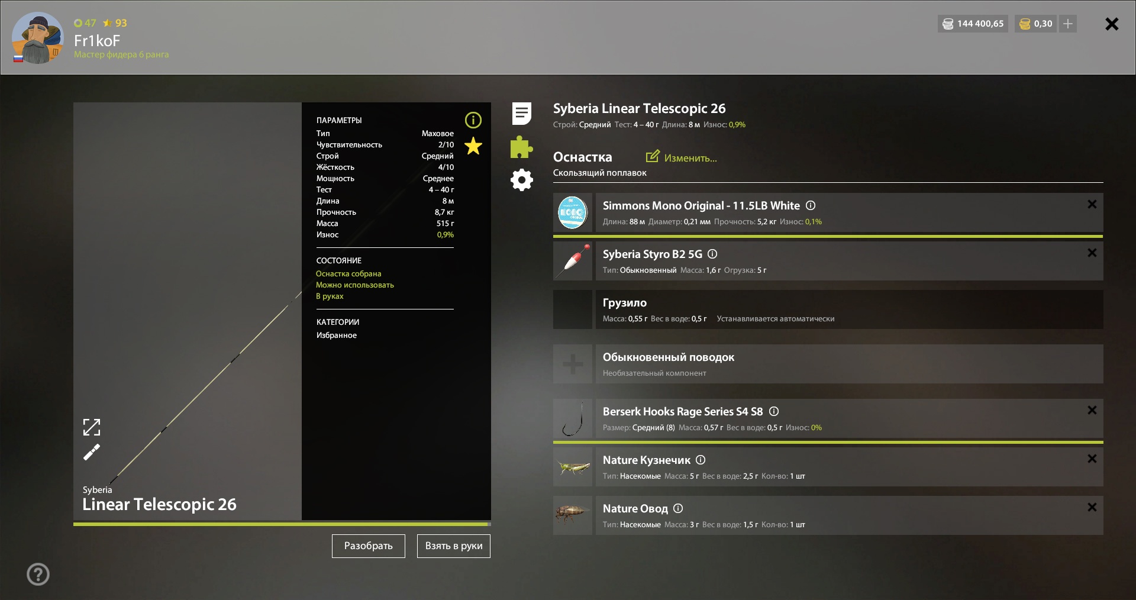The width and height of the screenshot is (1136, 600).
Task: Click the plus button to add gold
Action: tap(1068, 24)
